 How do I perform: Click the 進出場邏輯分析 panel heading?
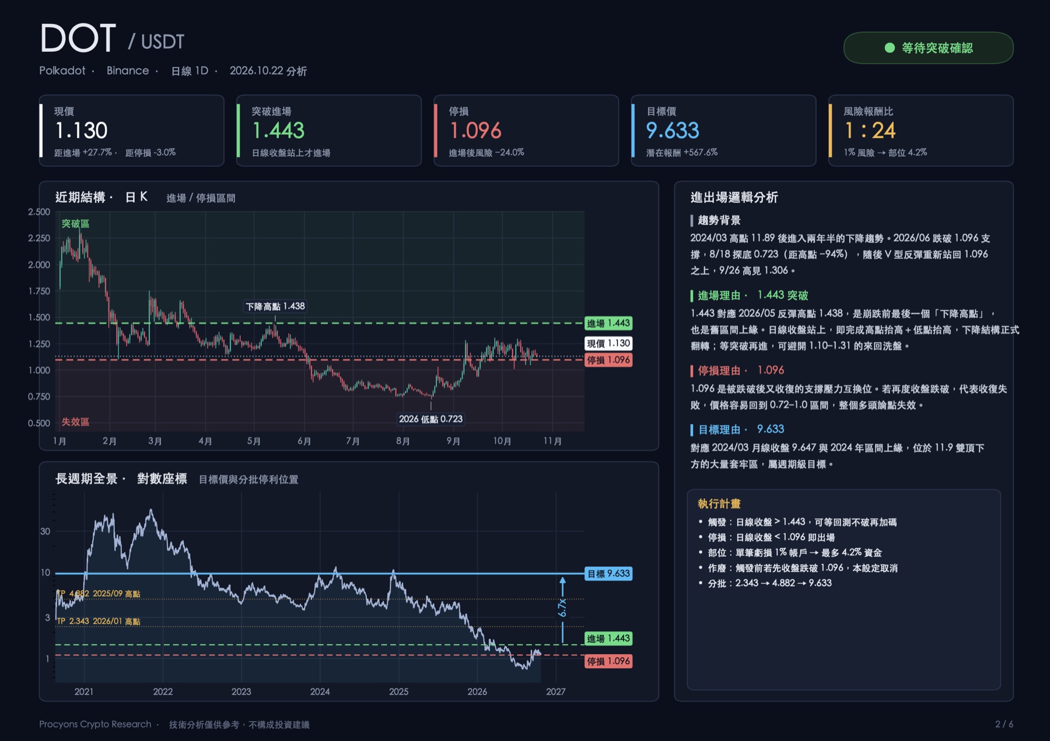point(734,197)
